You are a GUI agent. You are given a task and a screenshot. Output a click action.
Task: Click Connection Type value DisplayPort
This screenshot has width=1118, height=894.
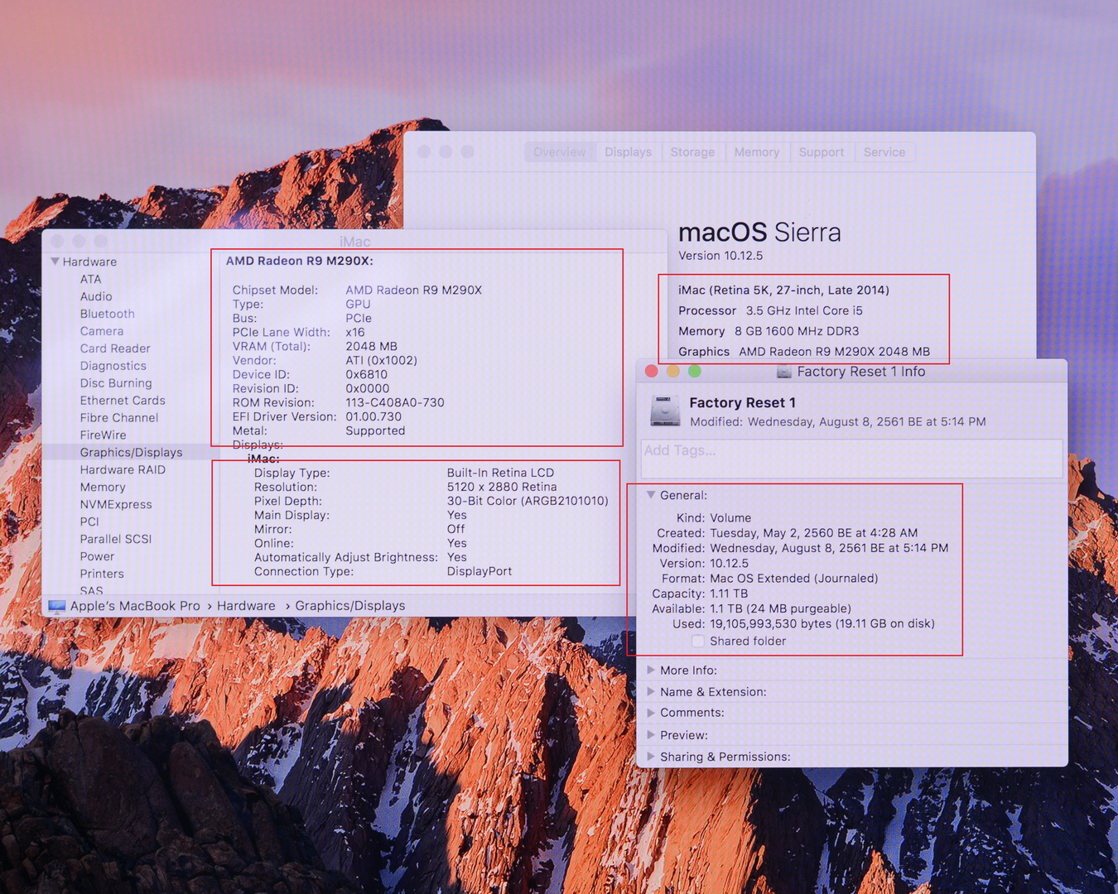tap(479, 571)
